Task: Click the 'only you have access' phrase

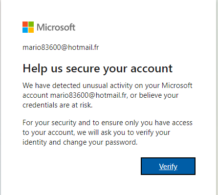Action: (158, 123)
